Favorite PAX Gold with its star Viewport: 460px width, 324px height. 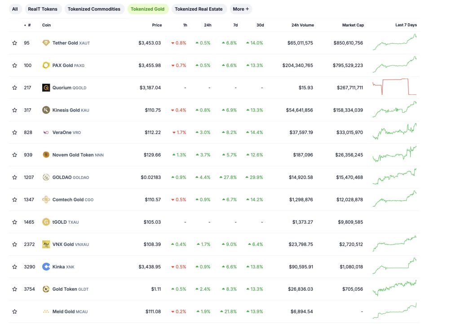coord(15,65)
